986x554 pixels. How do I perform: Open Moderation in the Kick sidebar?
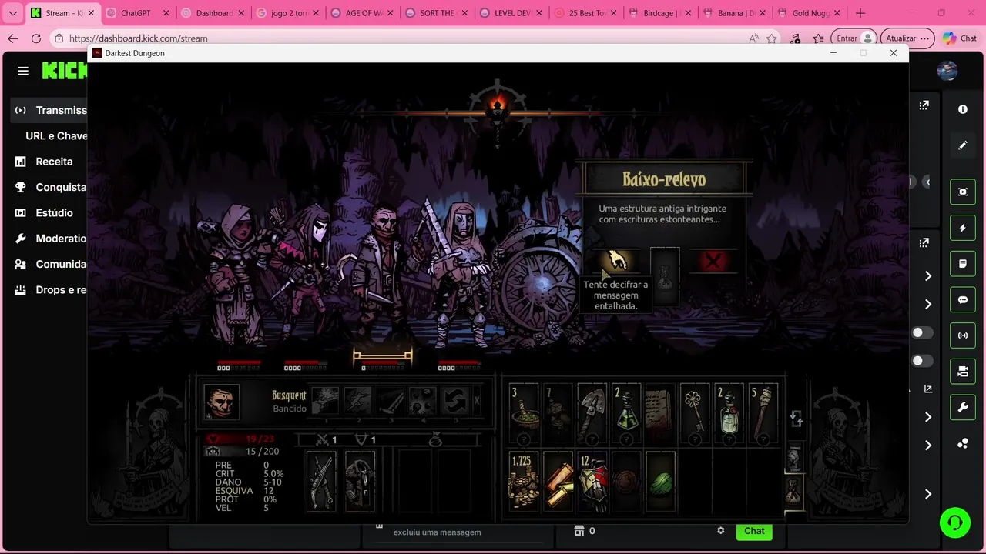pyautogui.click(x=51, y=239)
